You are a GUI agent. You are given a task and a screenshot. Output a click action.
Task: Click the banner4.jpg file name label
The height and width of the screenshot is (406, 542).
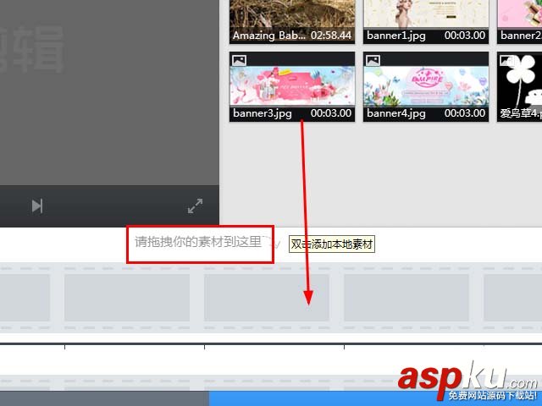point(396,113)
